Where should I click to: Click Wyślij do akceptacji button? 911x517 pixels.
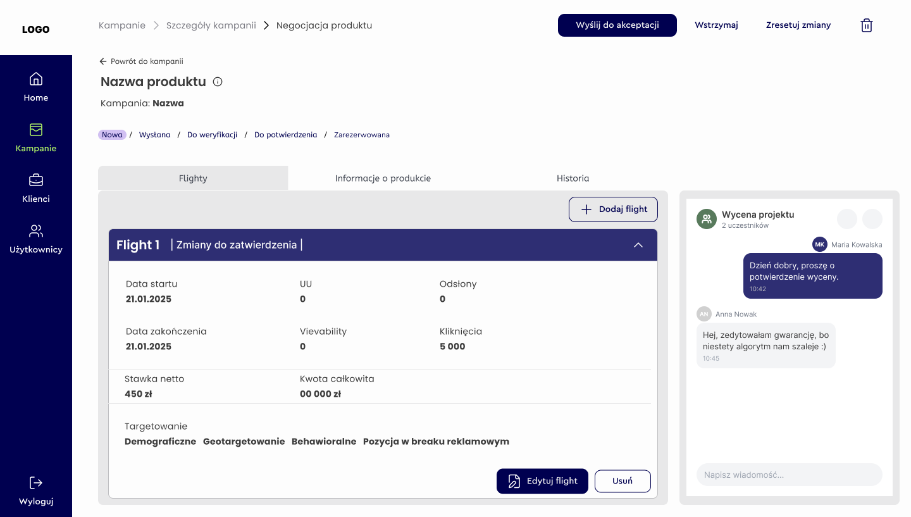pyautogui.click(x=617, y=25)
